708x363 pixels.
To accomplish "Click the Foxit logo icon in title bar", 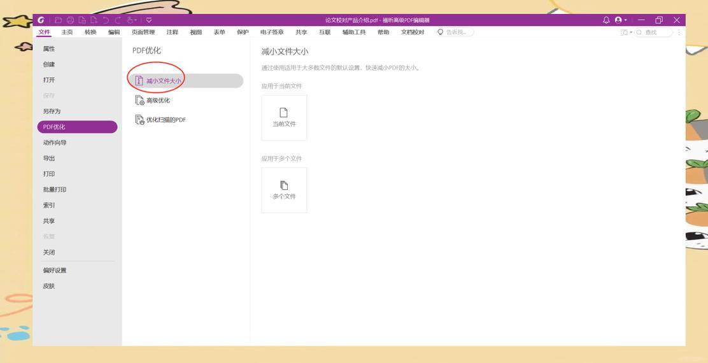I will tap(41, 20).
